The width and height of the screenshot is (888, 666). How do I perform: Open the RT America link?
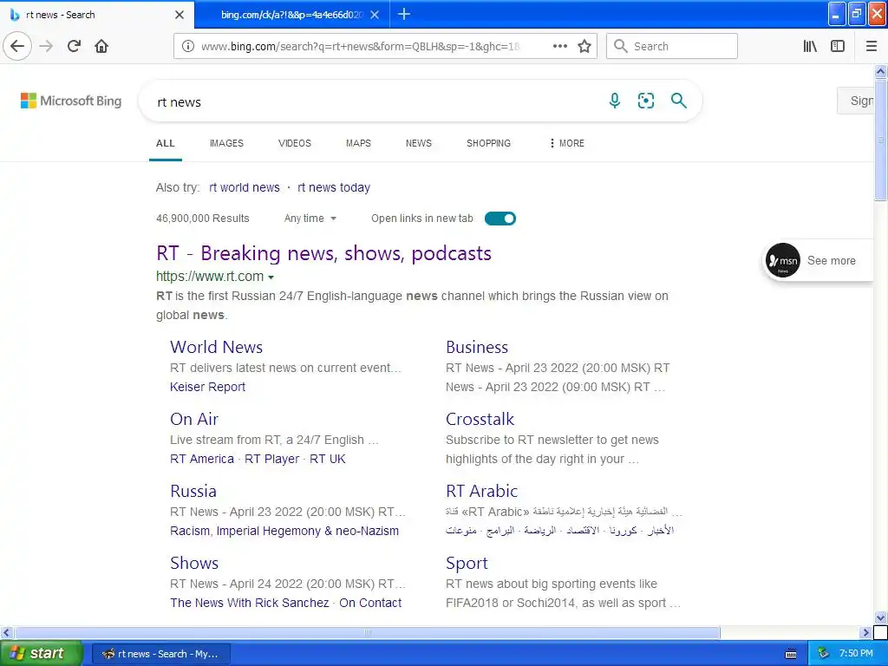(x=202, y=459)
